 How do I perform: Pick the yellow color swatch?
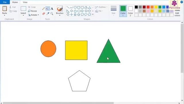[156, 7]
